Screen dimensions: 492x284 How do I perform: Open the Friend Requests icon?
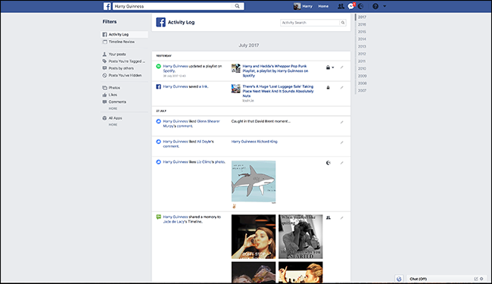click(x=341, y=6)
